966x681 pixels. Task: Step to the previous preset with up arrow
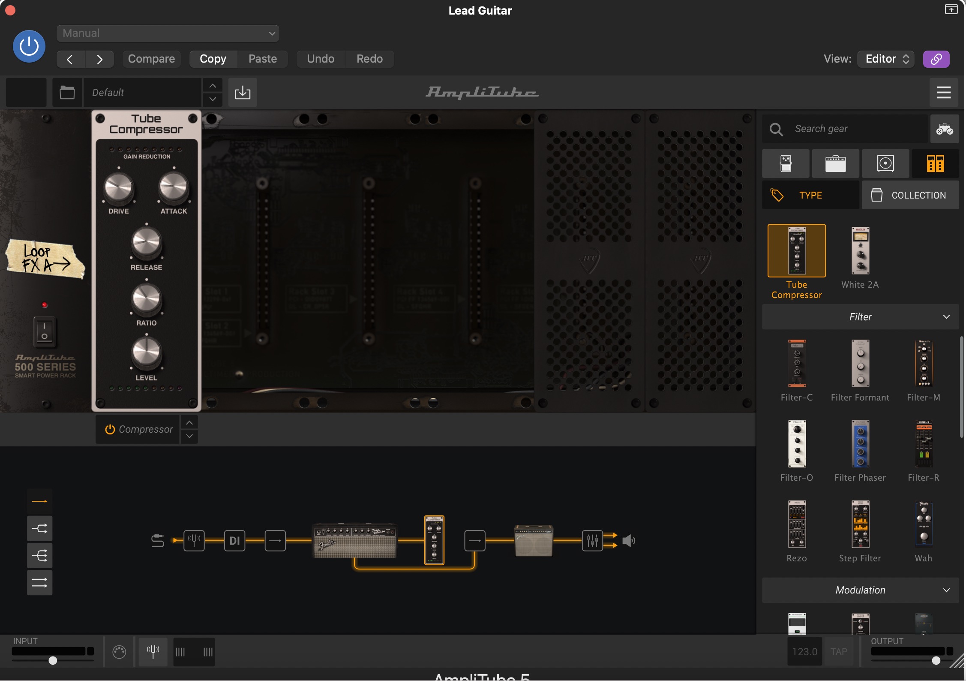tap(213, 86)
